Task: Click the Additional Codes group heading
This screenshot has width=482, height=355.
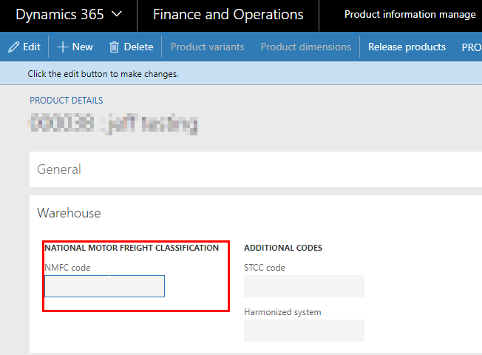Action: click(x=282, y=248)
